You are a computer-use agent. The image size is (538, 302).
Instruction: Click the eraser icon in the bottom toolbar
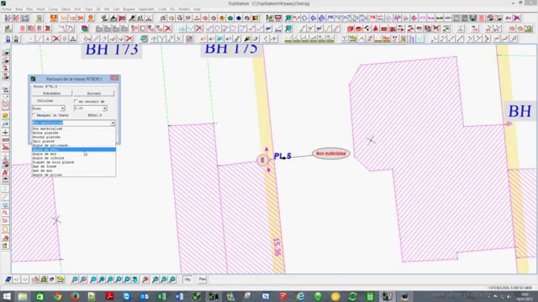(x=8, y=279)
